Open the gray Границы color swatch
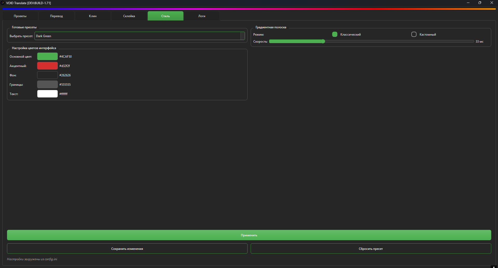498x268 pixels. tap(47, 84)
